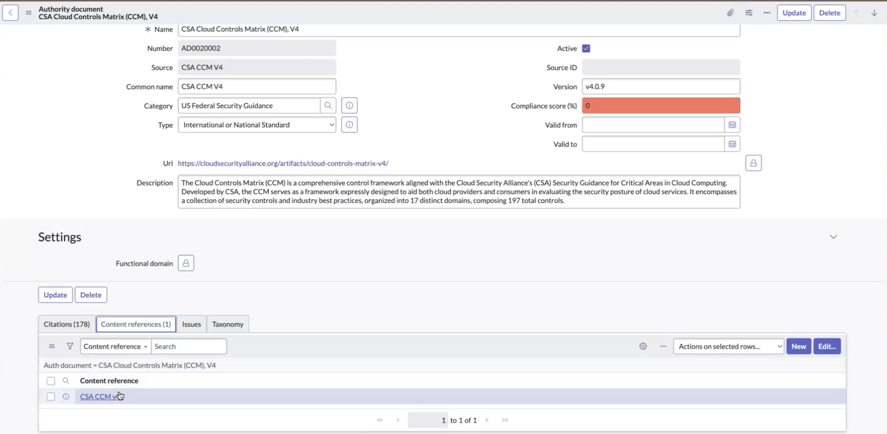This screenshot has width=887, height=434.
Task: Show info for the Type field
Action: click(349, 125)
